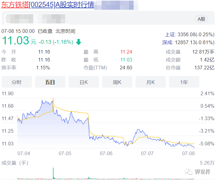The width and height of the screenshot is (217, 181).
Task: Click the 07-08 date label on chart axis
Action: click(188, 153)
